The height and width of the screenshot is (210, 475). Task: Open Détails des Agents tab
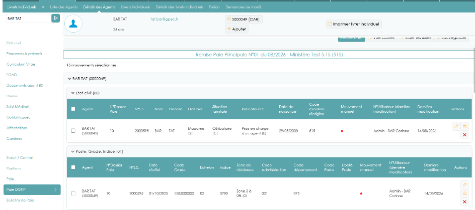point(99,7)
